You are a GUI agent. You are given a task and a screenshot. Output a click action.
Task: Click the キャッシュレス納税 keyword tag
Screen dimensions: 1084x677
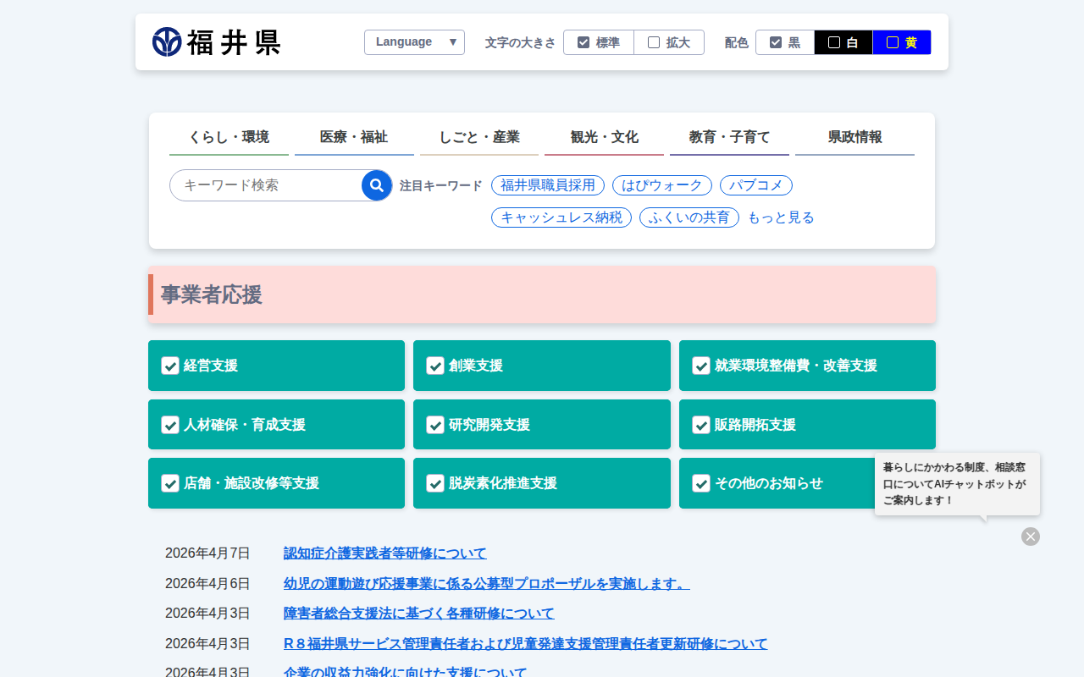pyautogui.click(x=561, y=217)
